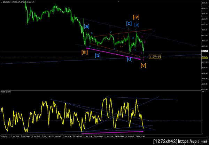Click the yellow highlighted price tag on axis
This screenshot has height=145, width=209.
pos(204,58)
